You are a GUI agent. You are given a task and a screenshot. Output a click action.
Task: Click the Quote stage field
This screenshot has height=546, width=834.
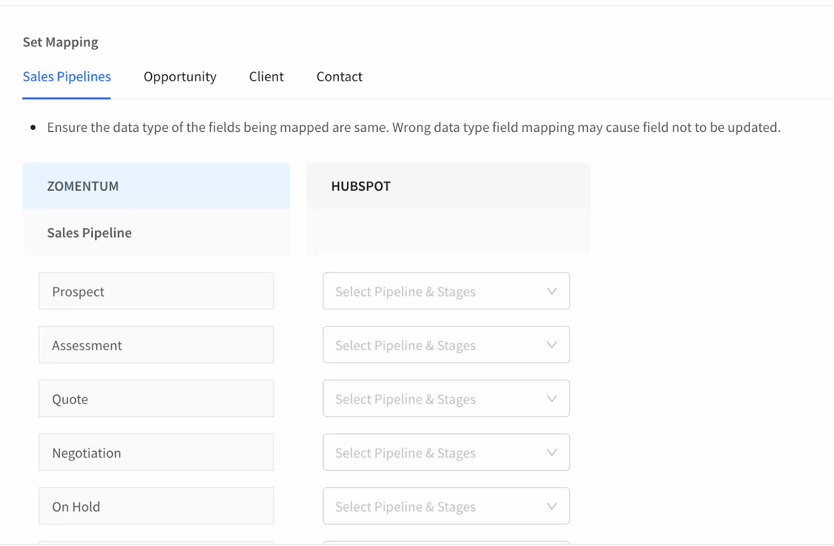(x=156, y=398)
